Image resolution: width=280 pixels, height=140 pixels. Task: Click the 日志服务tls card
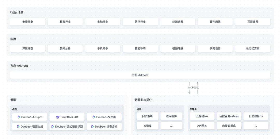(x=256, y=116)
